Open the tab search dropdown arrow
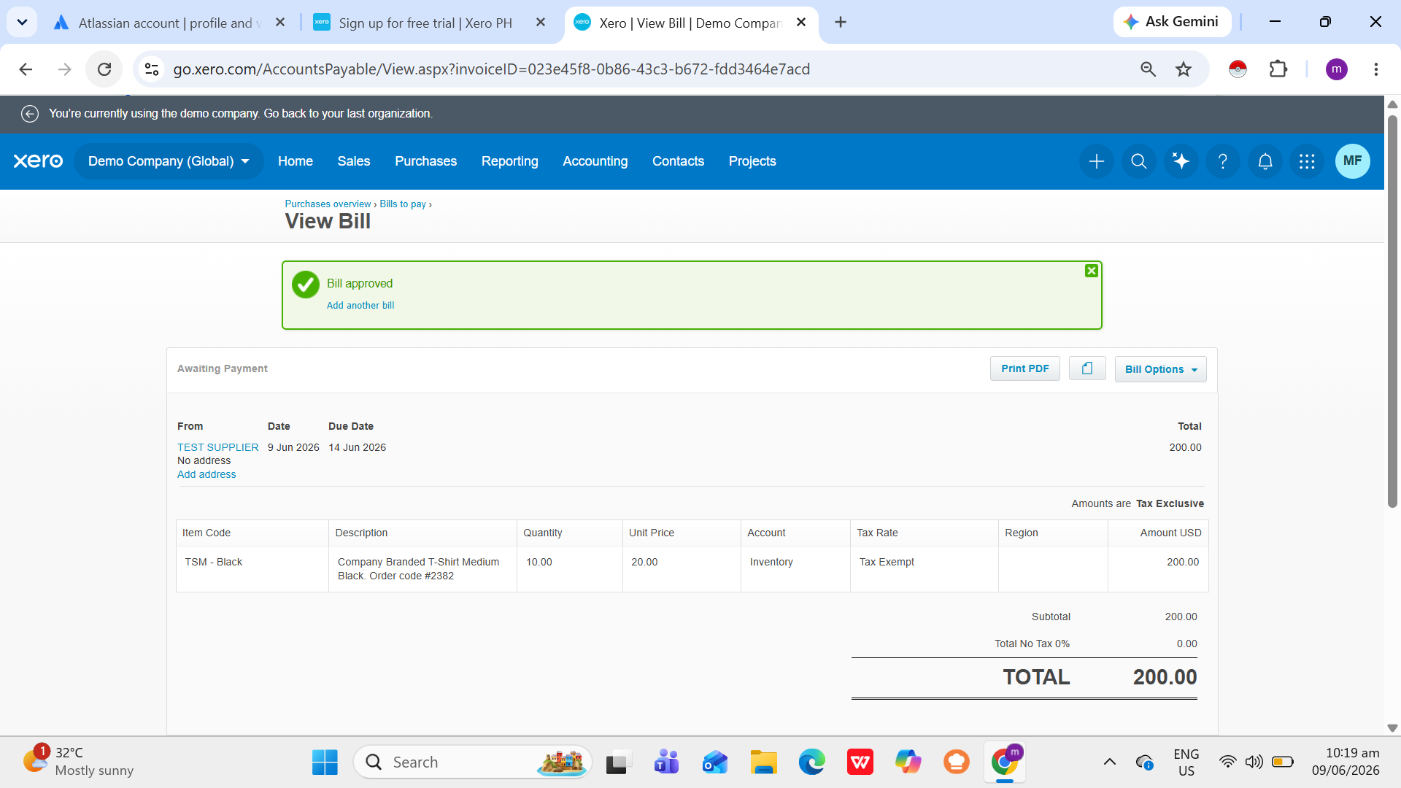This screenshot has height=788, width=1401. [22, 23]
